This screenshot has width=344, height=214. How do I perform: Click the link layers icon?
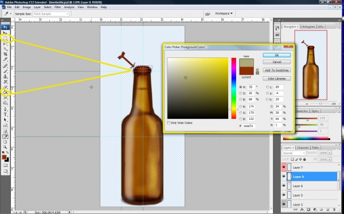pyautogui.click(x=295, y=210)
